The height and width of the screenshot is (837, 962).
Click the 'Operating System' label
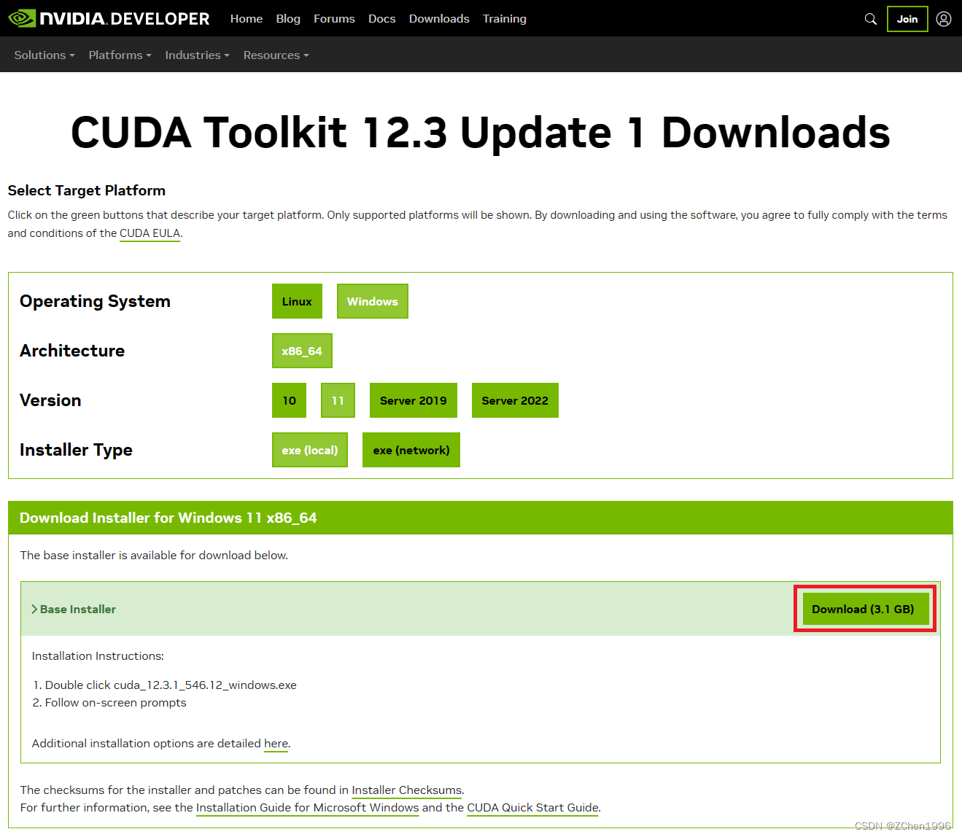pos(95,301)
